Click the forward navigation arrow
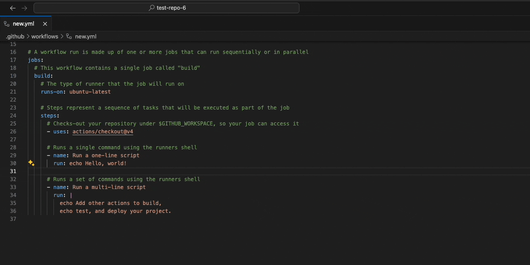This screenshot has height=265, width=530. pos(24,8)
